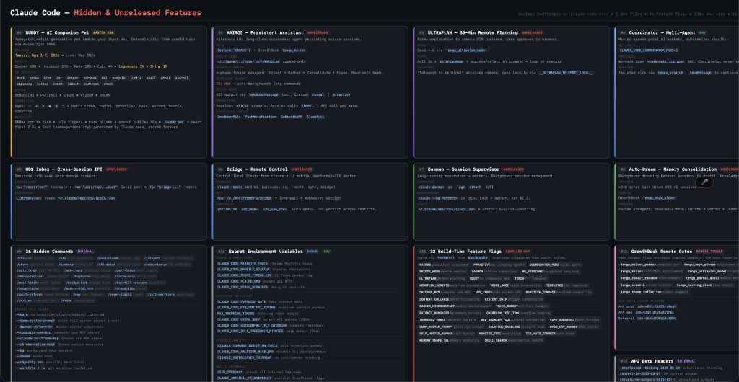Click the #2 number badge beside KAIROS
Image resolution: width=739 pixels, height=382 pixels.
pyautogui.click(x=219, y=32)
